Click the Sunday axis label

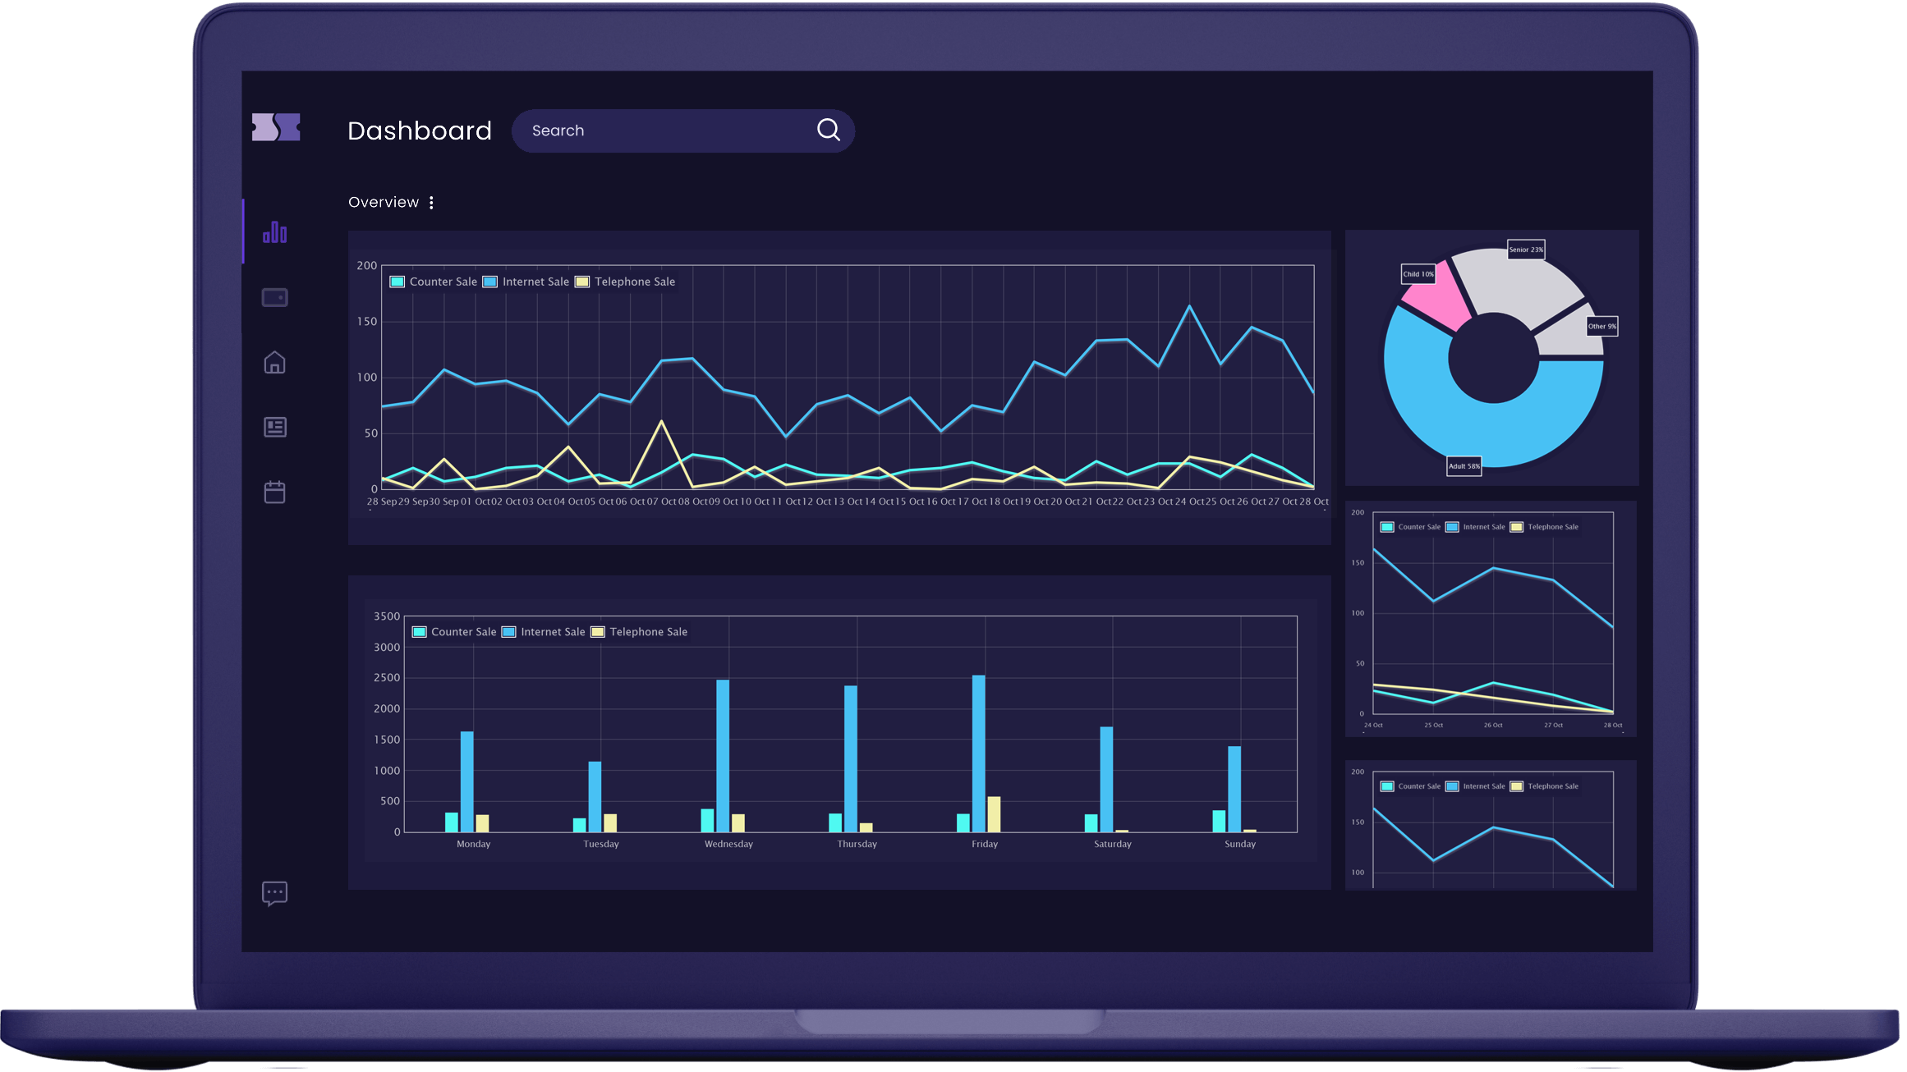(1240, 844)
